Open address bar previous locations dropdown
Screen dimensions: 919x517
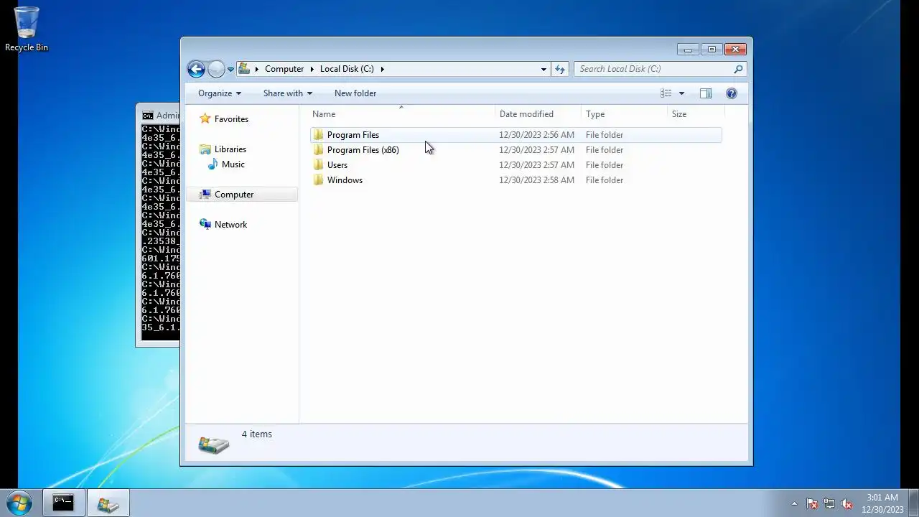click(x=544, y=69)
